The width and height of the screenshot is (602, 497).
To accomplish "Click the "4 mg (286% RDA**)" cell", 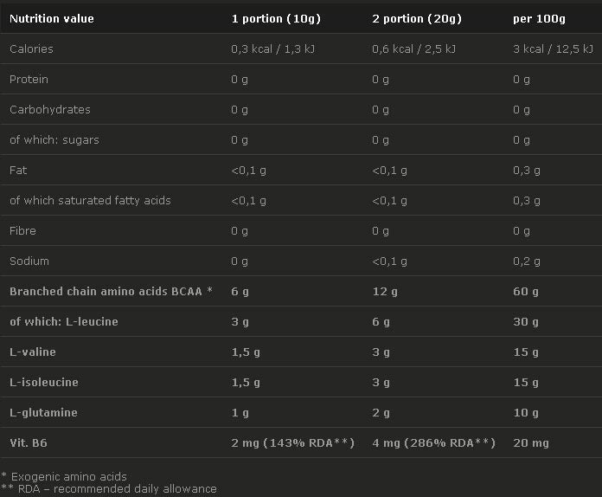I will pos(433,442).
